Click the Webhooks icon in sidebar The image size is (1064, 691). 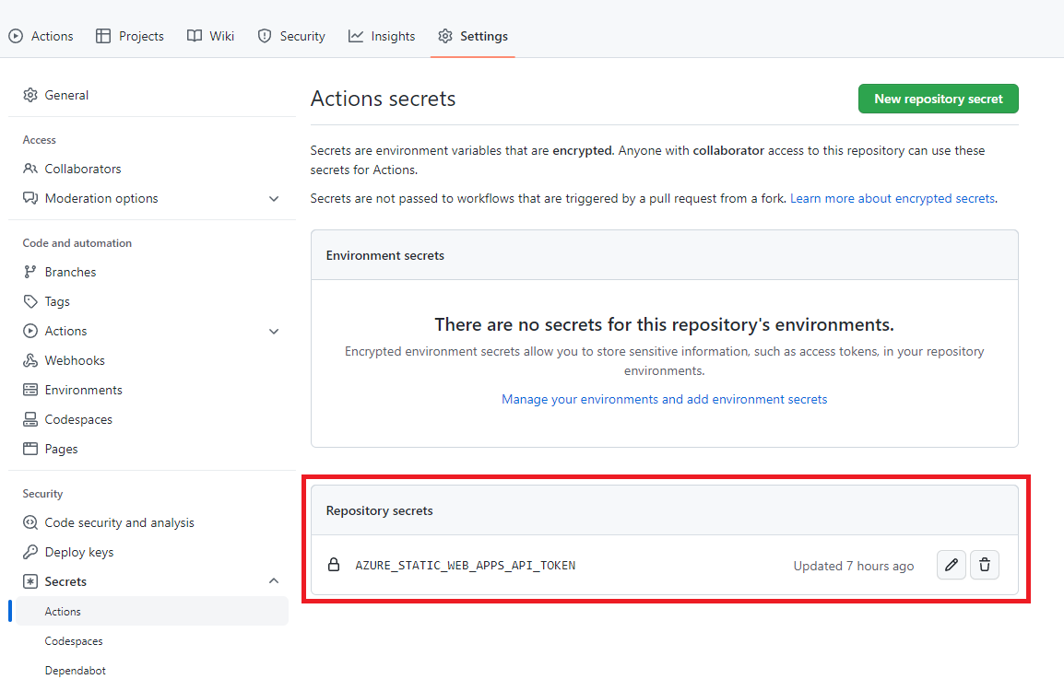[x=30, y=360]
